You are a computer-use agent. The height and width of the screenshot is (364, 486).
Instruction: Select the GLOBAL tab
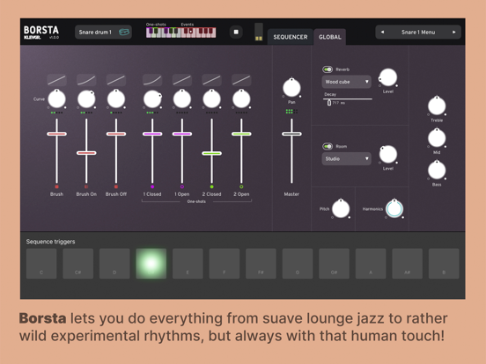(330, 37)
